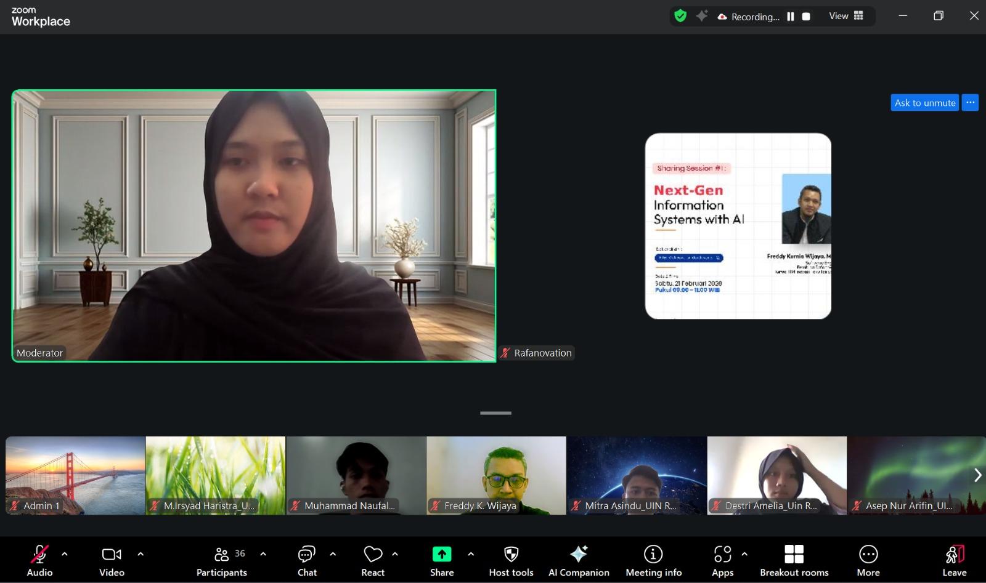The height and width of the screenshot is (583, 986).
Task: Select Freddy K. Wijaya's video thumbnail
Action: [496, 475]
